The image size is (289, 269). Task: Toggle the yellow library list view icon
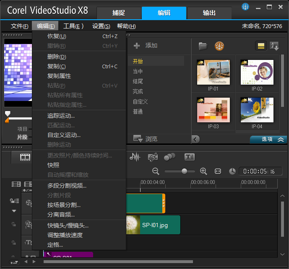(261, 46)
